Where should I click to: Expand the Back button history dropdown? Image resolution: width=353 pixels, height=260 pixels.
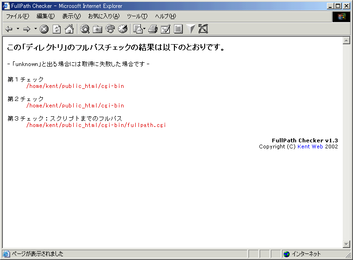pyautogui.click(x=18, y=29)
